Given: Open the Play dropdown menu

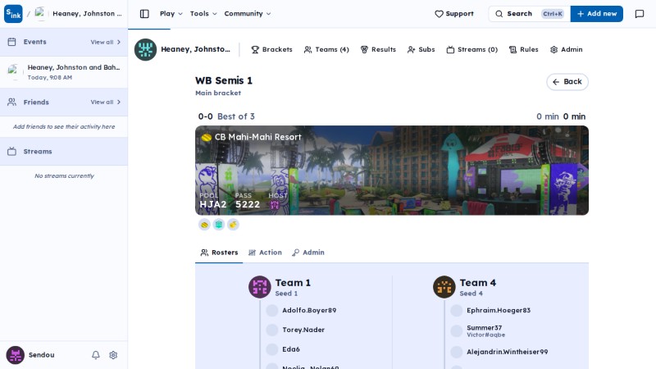Looking at the screenshot, I should 171,14.
